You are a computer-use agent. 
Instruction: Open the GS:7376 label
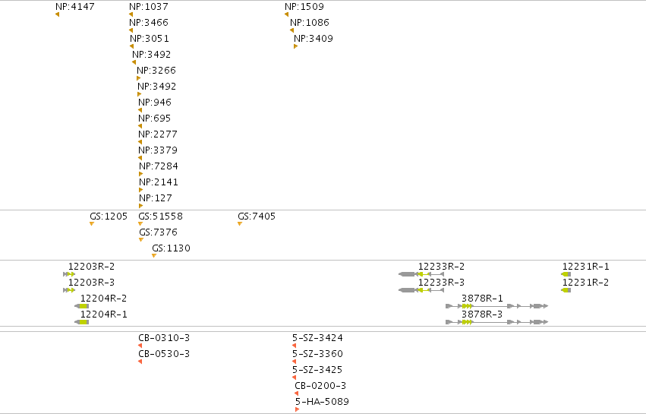click(158, 232)
